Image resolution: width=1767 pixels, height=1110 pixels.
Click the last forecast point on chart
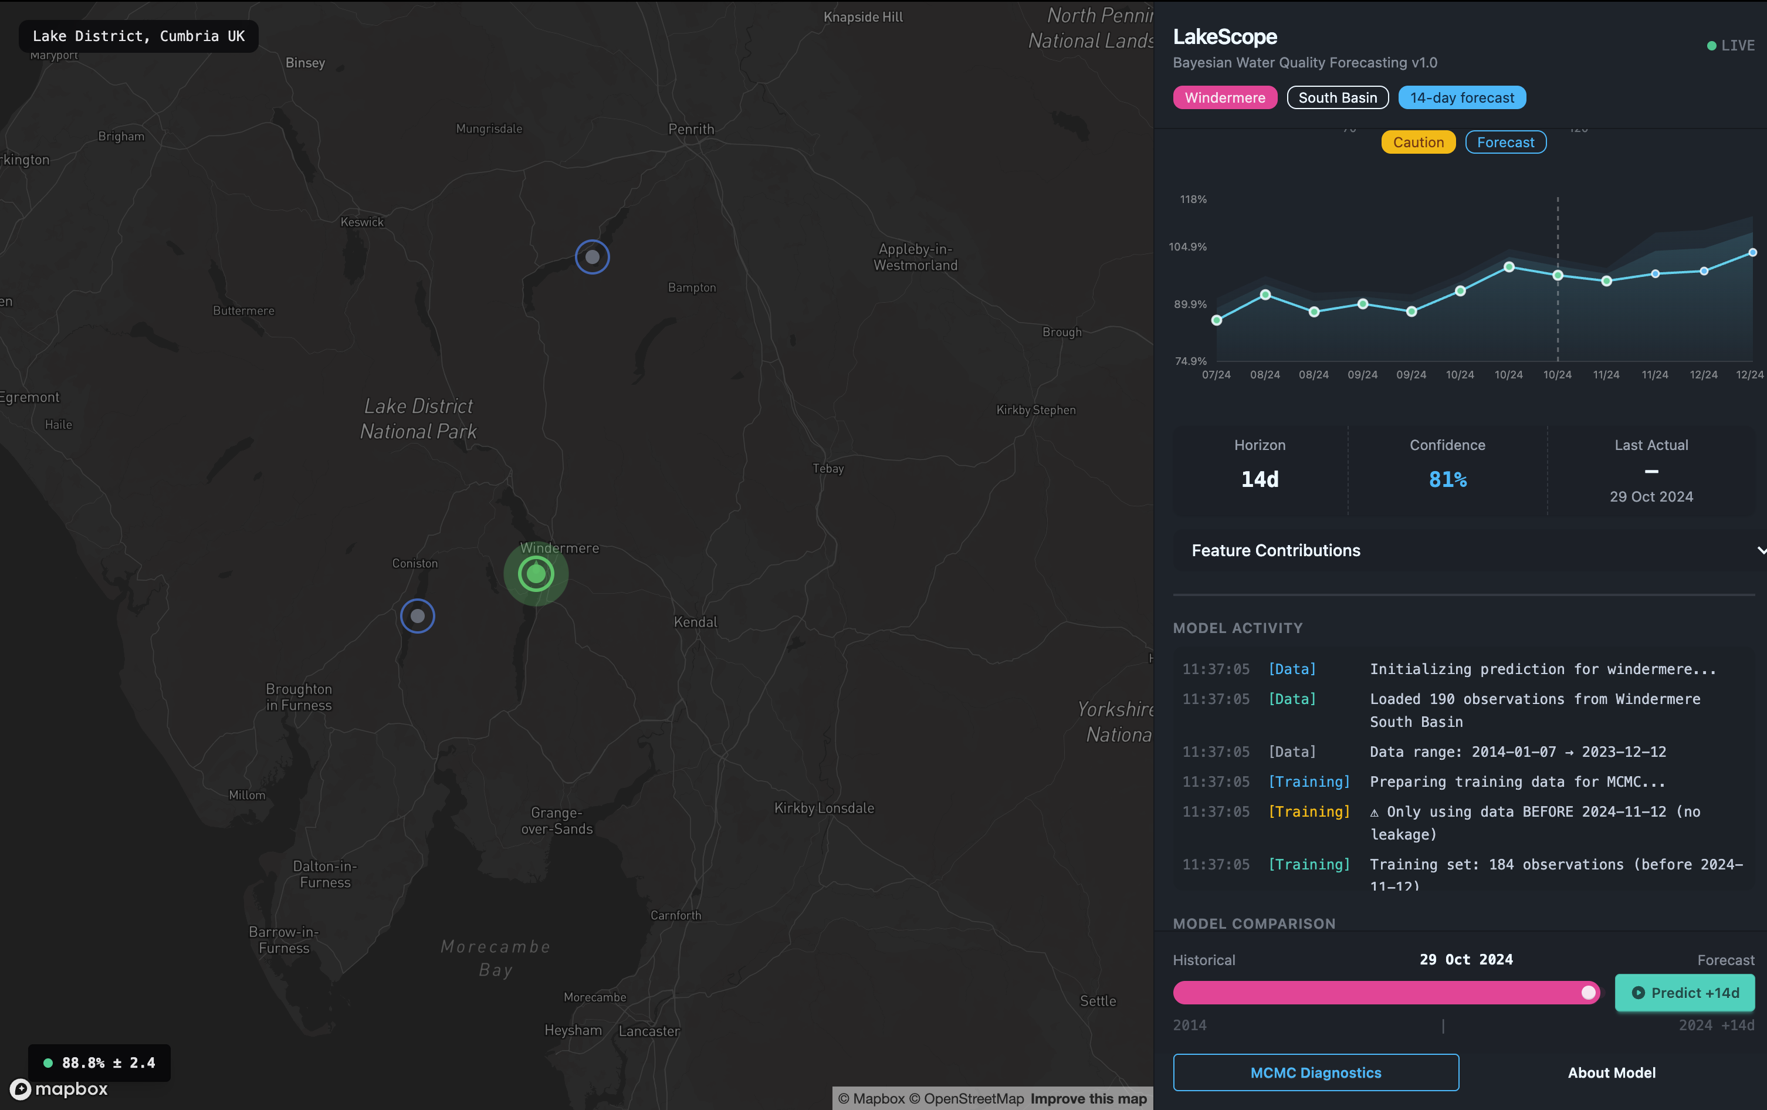1752,252
